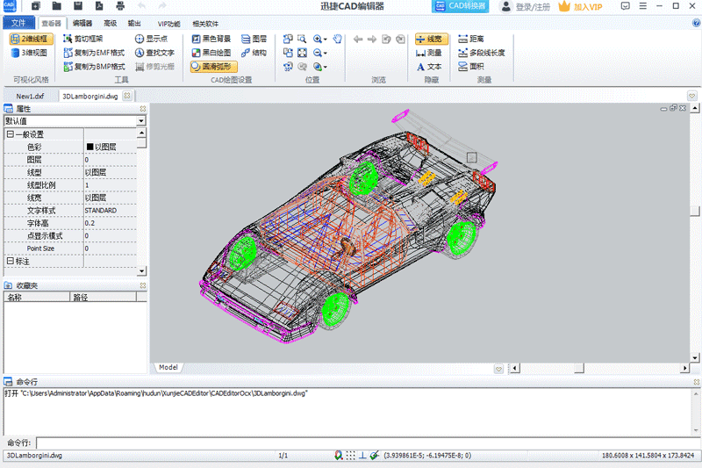Open the feedback message icon in title bar

(x=626, y=6)
